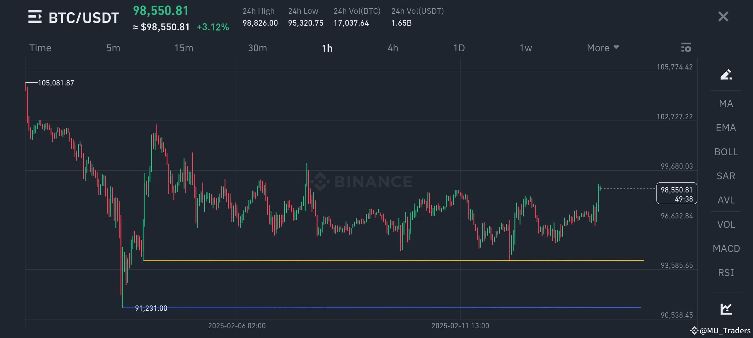
Task: Enable the MACD indicator
Action: [x=726, y=248]
